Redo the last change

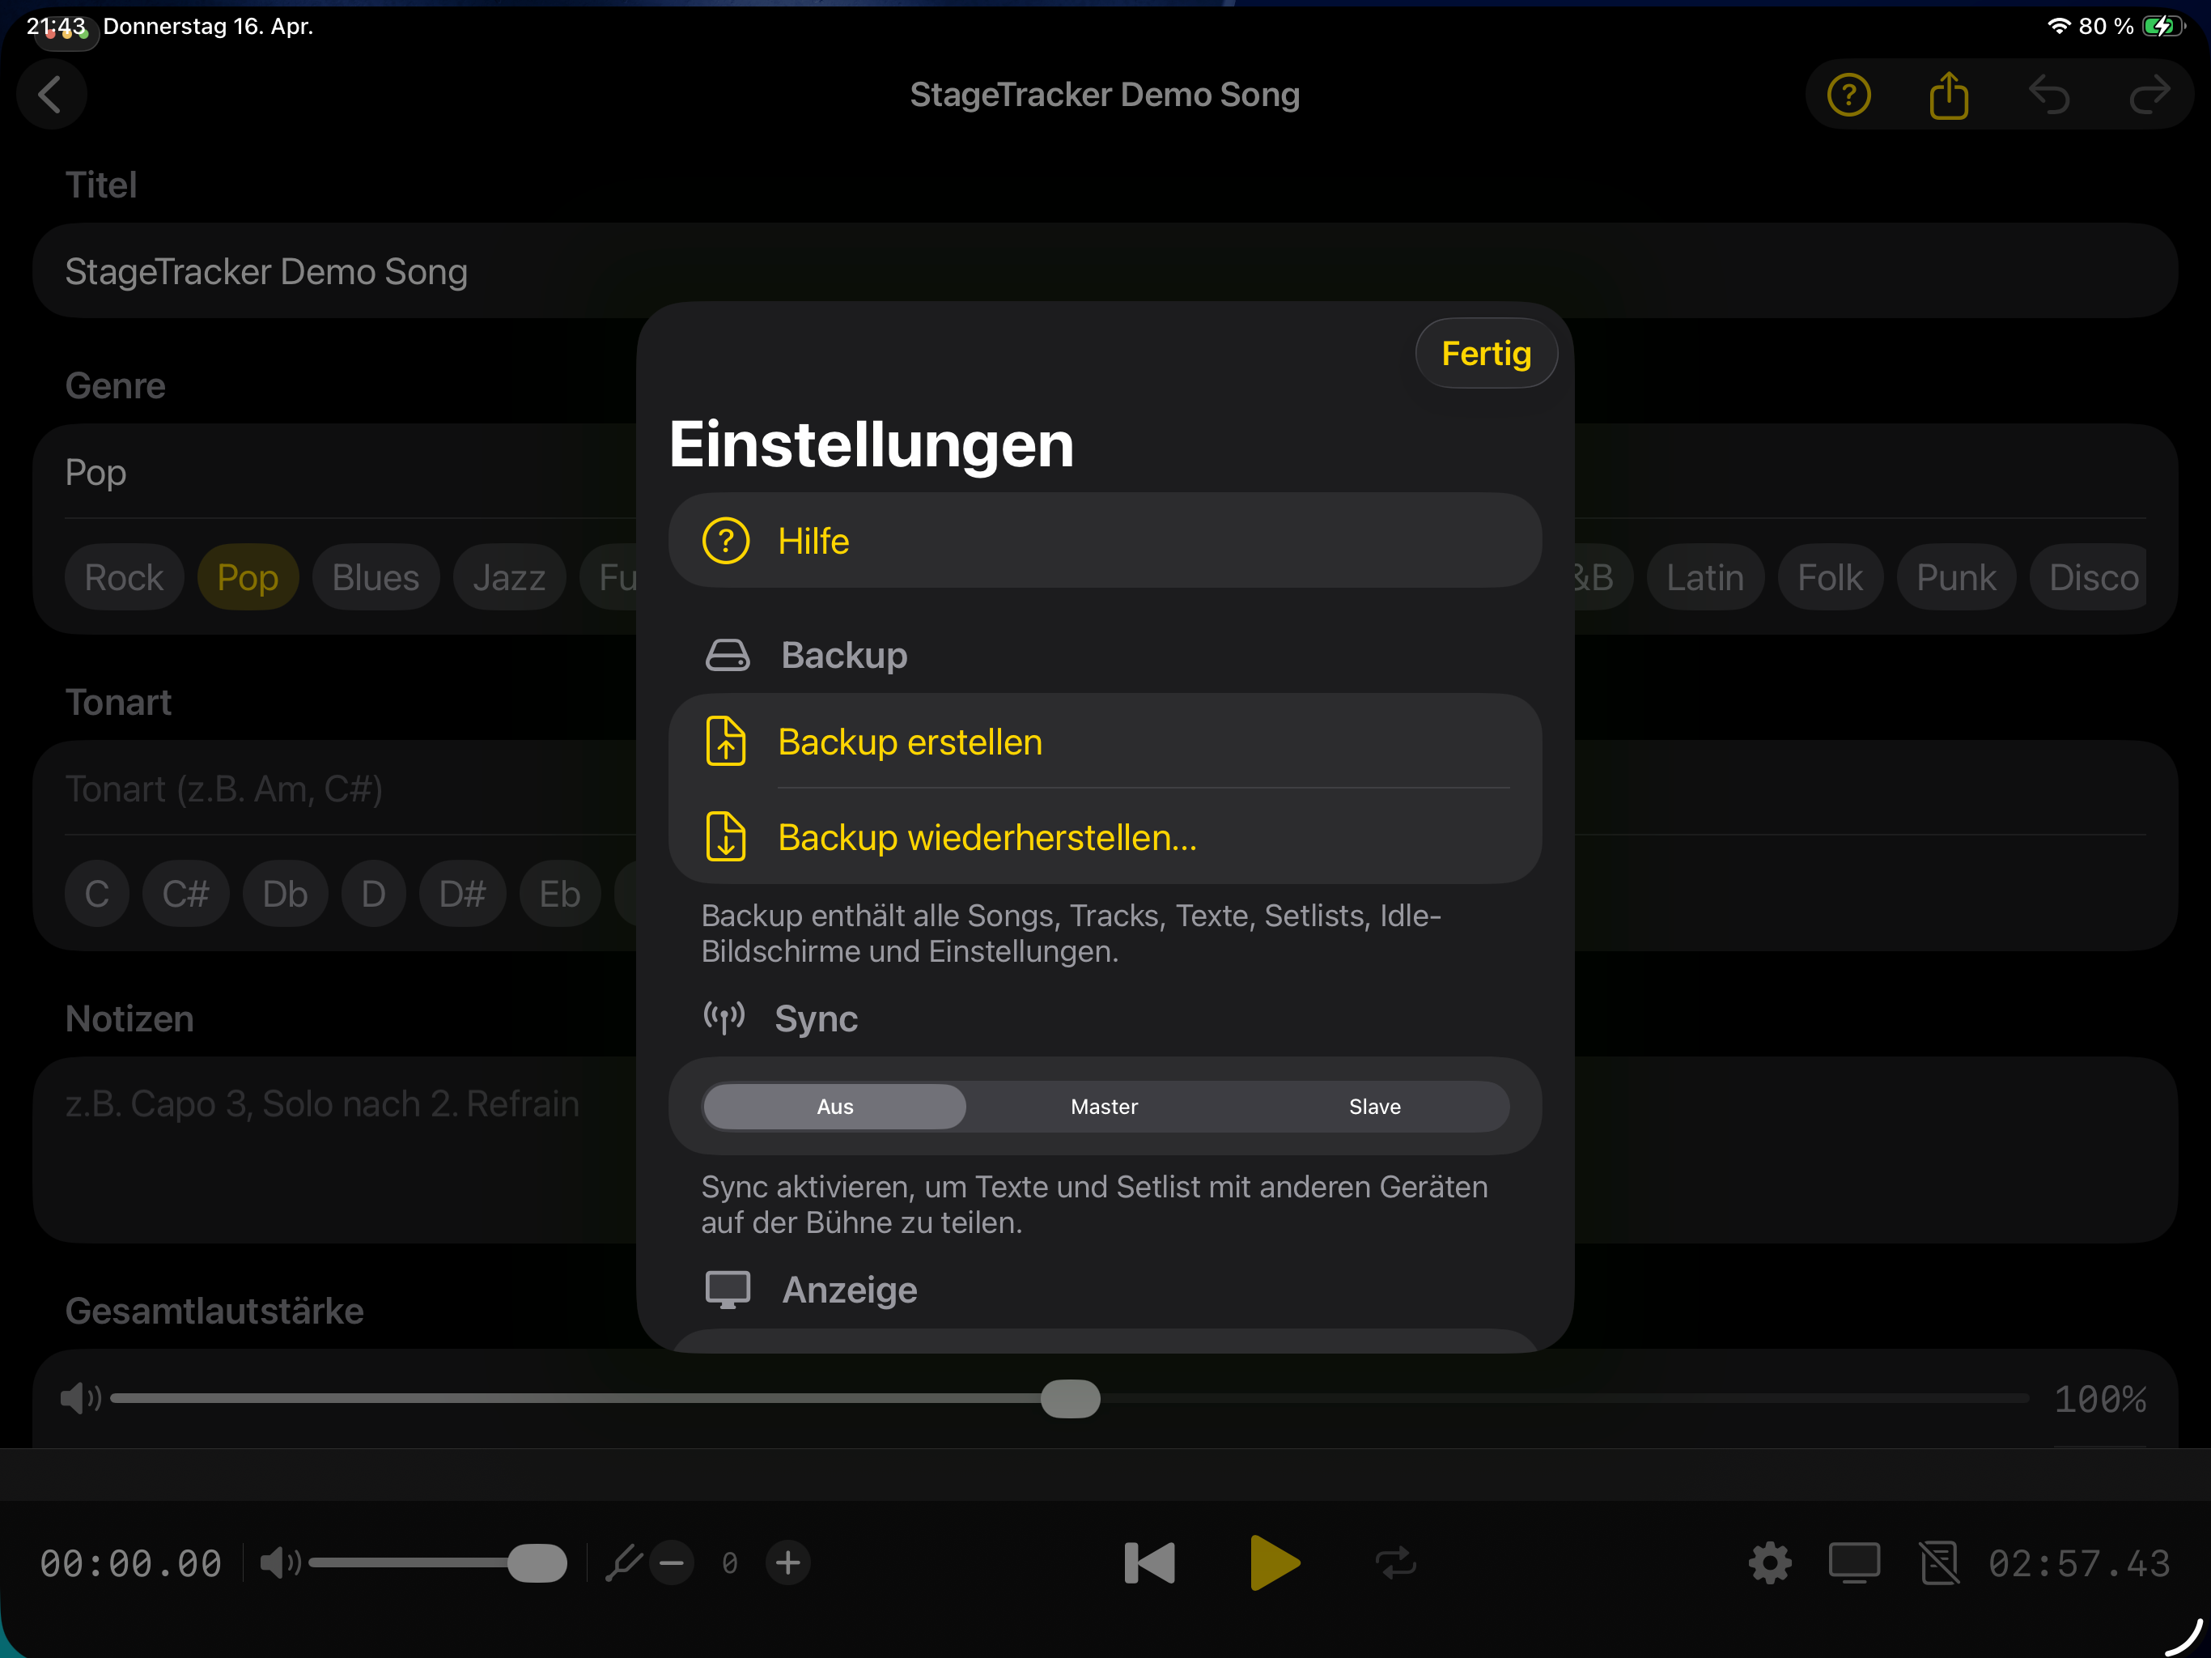tap(2149, 95)
